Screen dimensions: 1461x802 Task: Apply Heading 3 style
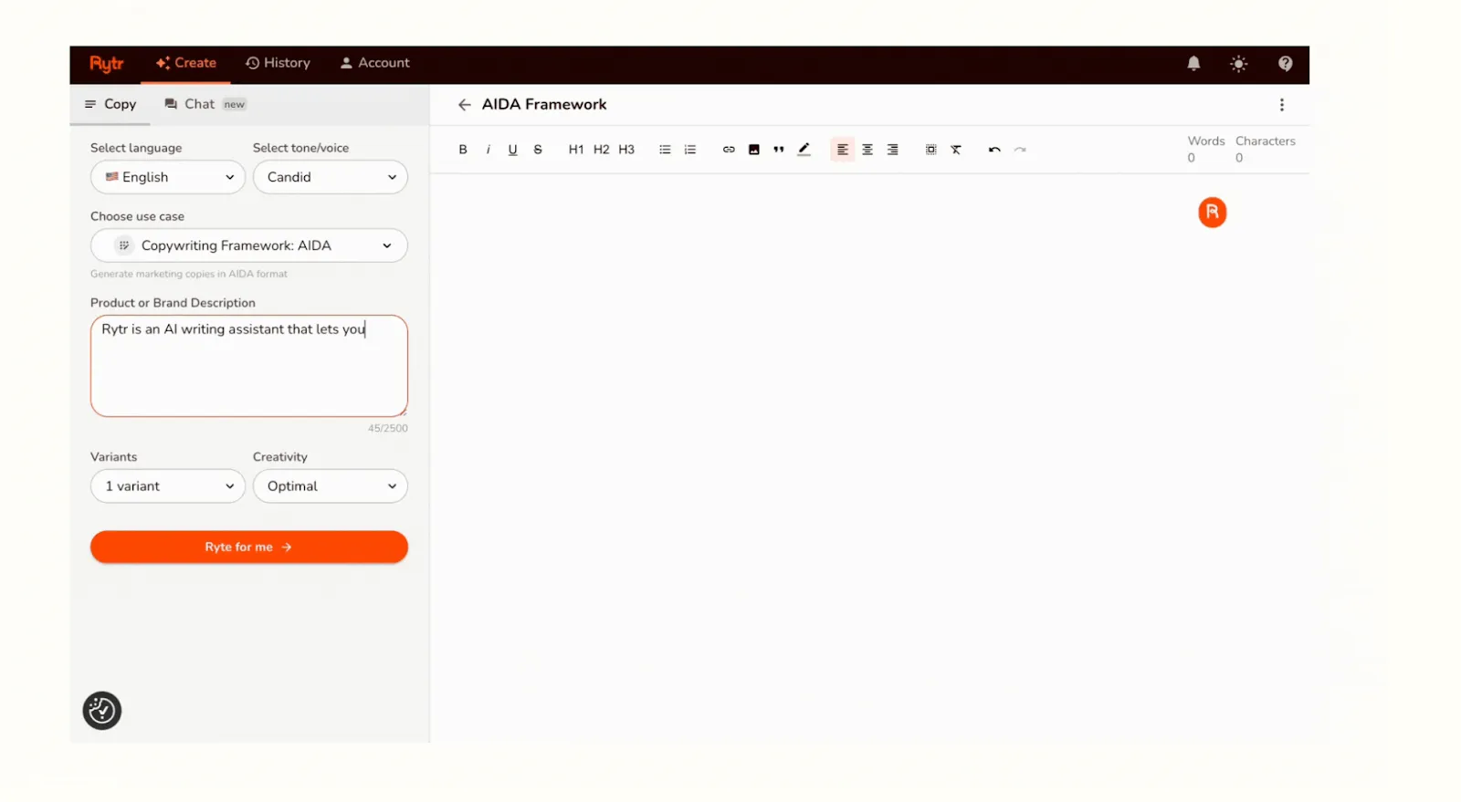[626, 150]
